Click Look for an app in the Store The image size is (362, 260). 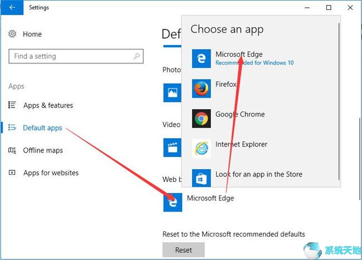[259, 174]
